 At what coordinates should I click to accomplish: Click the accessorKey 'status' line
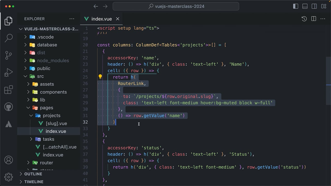pyautogui.click(x=136, y=148)
